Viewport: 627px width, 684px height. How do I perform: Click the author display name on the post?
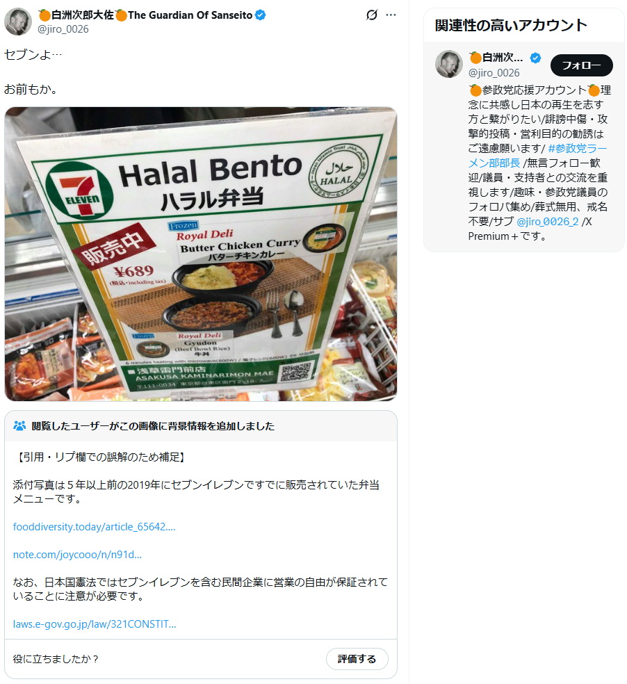tap(146, 15)
